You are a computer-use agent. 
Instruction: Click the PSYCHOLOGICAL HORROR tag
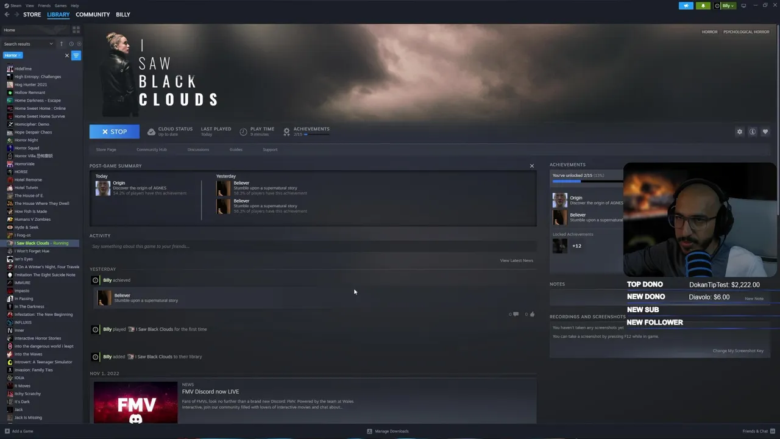click(746, 32)
